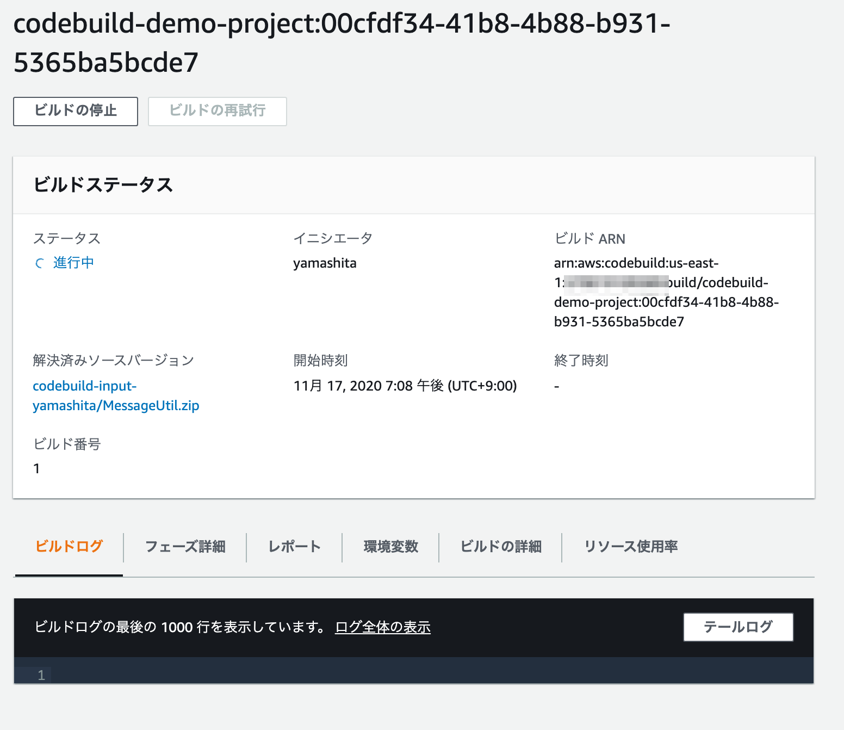Open the レポート tab

pos(294,546)
